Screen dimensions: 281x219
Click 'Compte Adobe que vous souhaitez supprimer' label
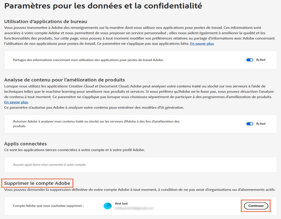(x=48, y=206)
